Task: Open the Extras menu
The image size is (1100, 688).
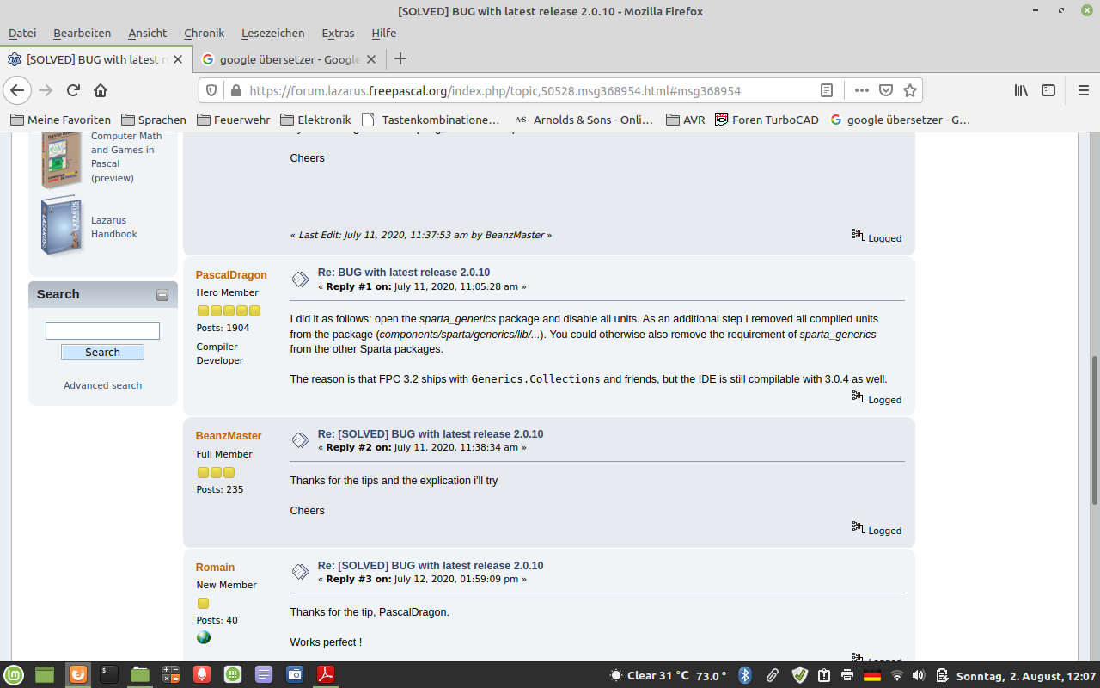Action: point(338,33)
